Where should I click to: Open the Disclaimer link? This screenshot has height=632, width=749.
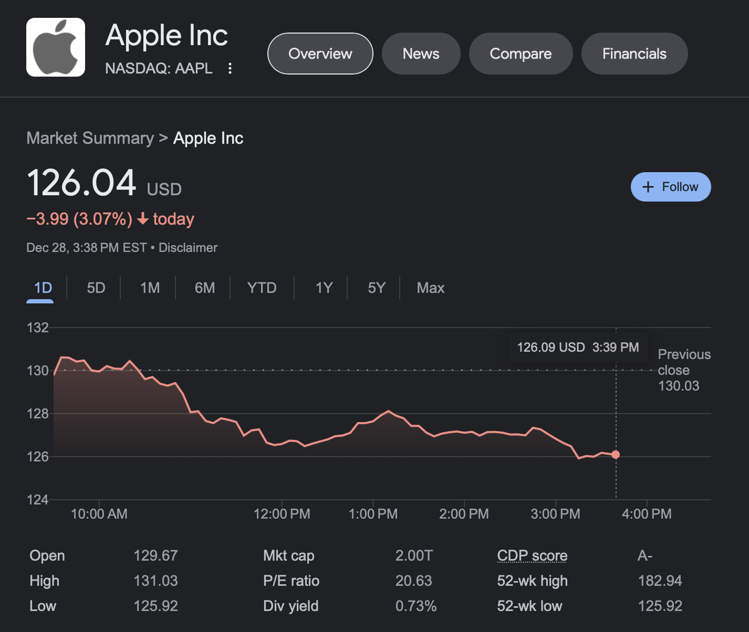click(x=188, y=247)
